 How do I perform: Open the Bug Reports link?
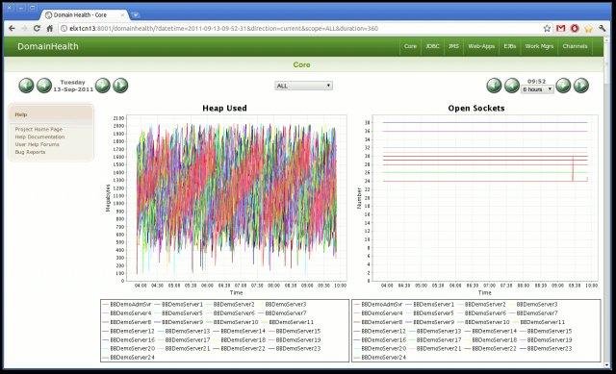pyautogui.click(x=30, y=152)
